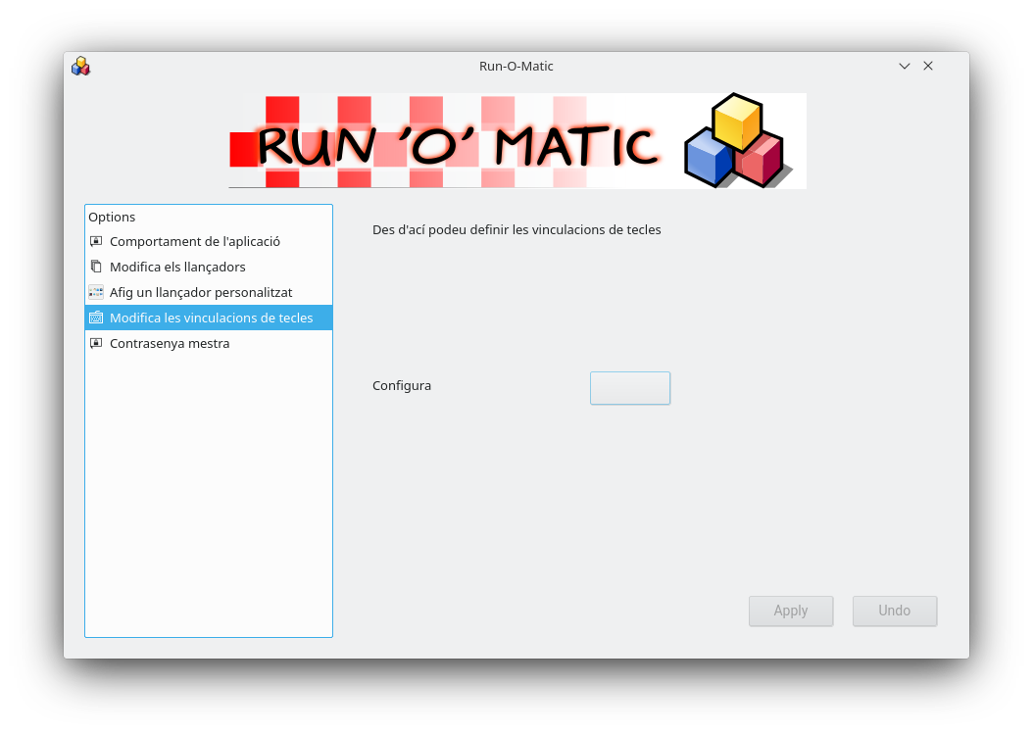
Task: Click the blank Configura button
Action: coord(630,388)
